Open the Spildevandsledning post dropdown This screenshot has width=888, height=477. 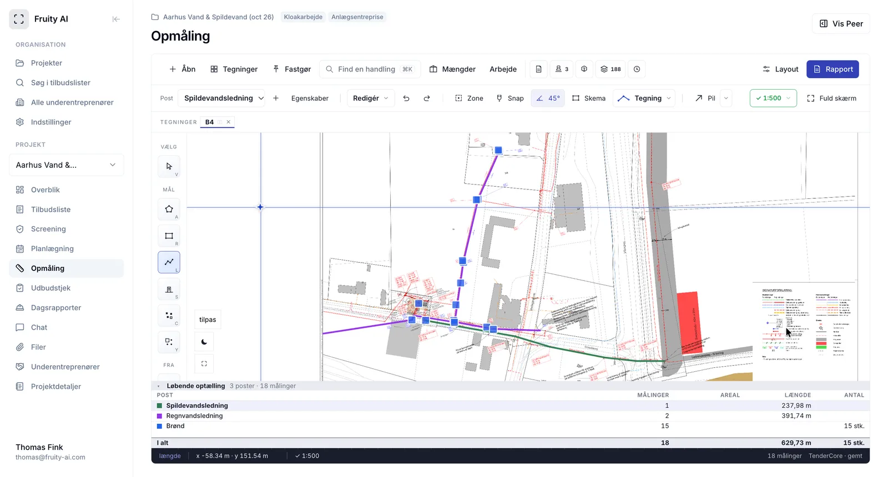tap(221, 98)
